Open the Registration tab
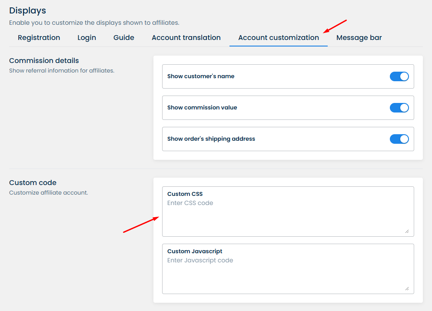Viewport: 432px width, 311px height. [39, 38]
